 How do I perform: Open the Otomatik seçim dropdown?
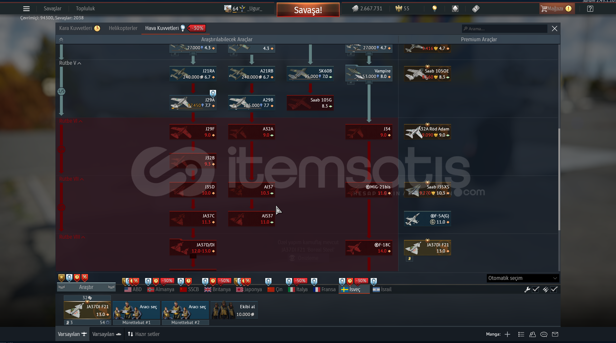(x=523, y=278)
